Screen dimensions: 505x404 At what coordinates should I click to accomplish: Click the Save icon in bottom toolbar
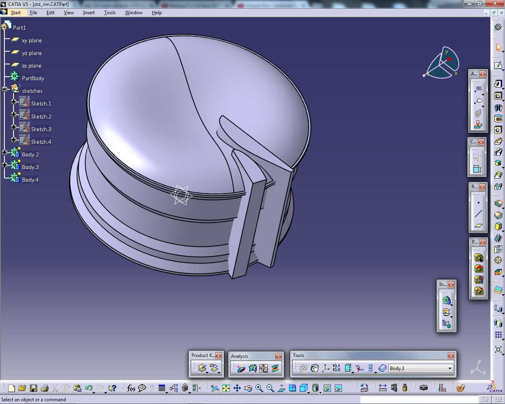[x=33, y=388]
